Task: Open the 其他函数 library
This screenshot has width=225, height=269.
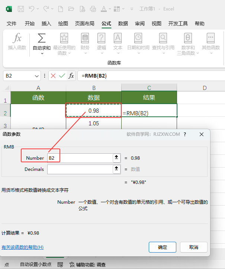Action: coord(210,44)
